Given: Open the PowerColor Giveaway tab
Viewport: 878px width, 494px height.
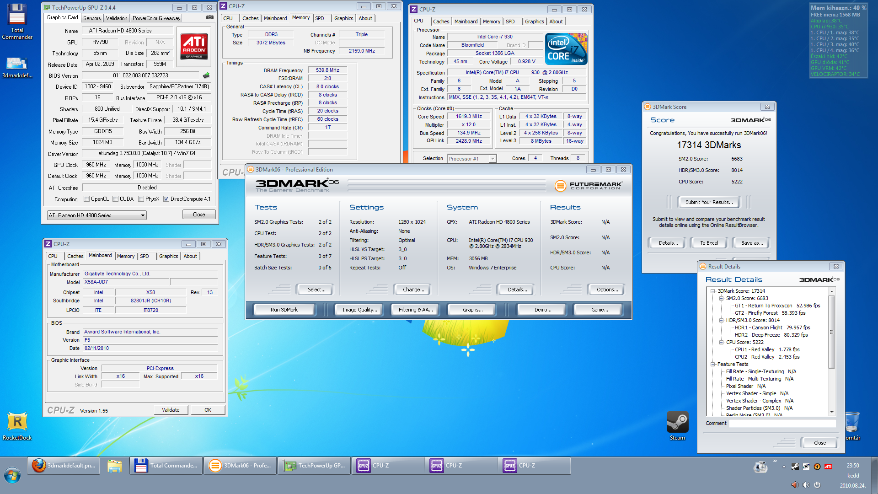Looking at the screenshot, I should click(157, 18).
